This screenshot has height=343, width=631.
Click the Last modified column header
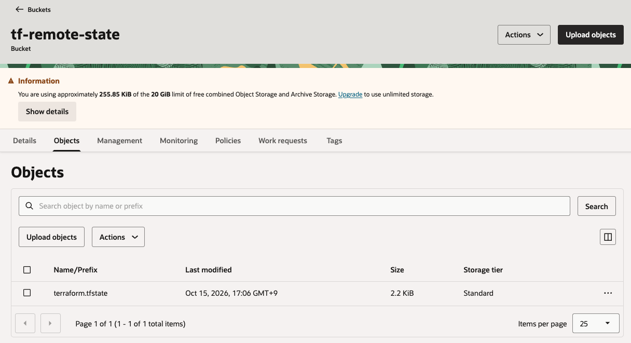209,270
